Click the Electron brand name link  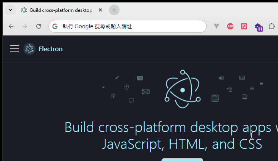click(50, 49)
